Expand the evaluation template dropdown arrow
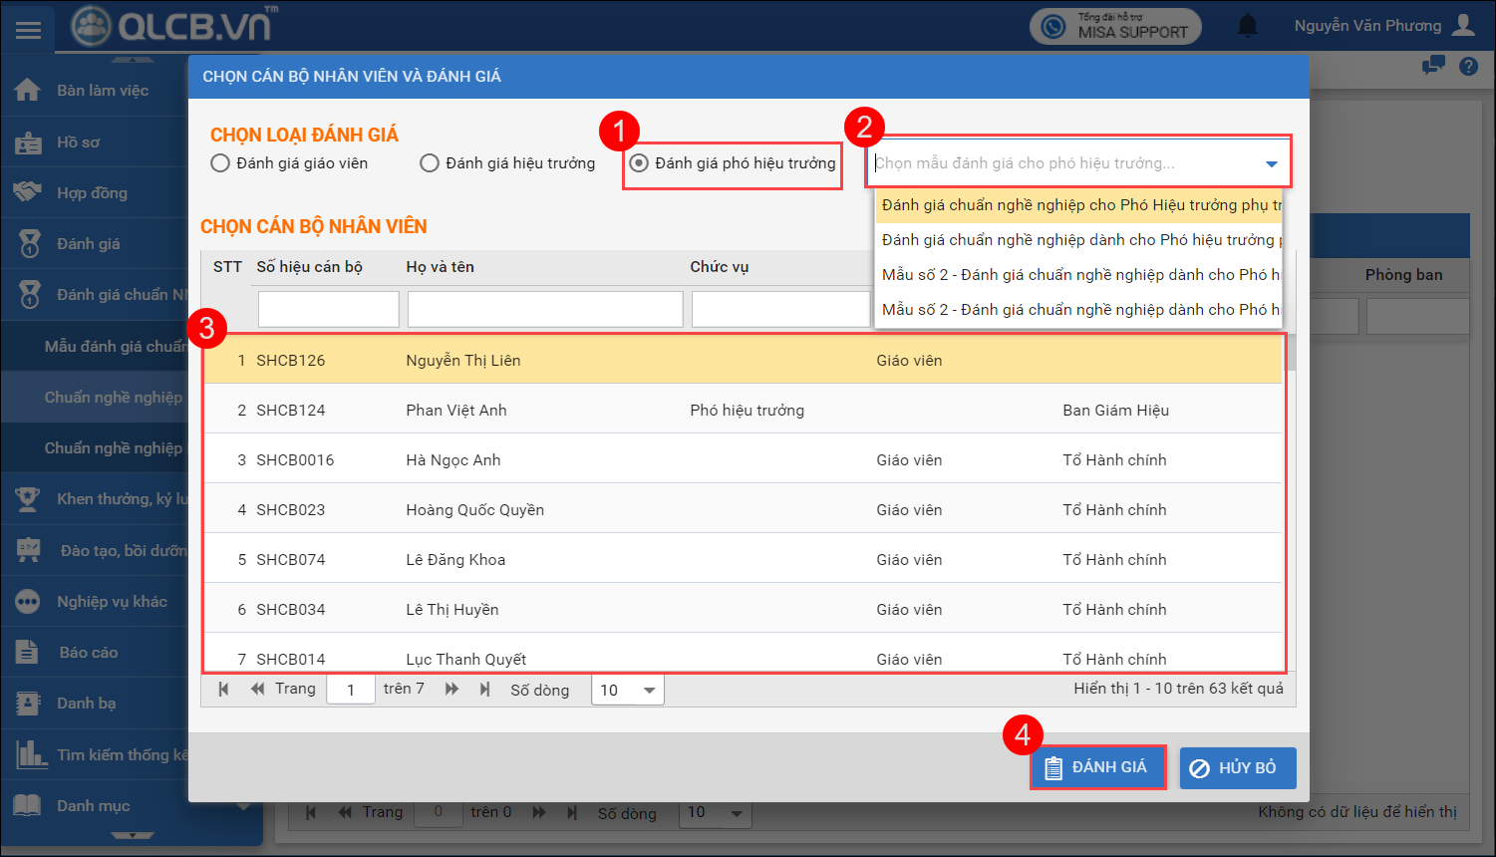 click(1271, 164)
